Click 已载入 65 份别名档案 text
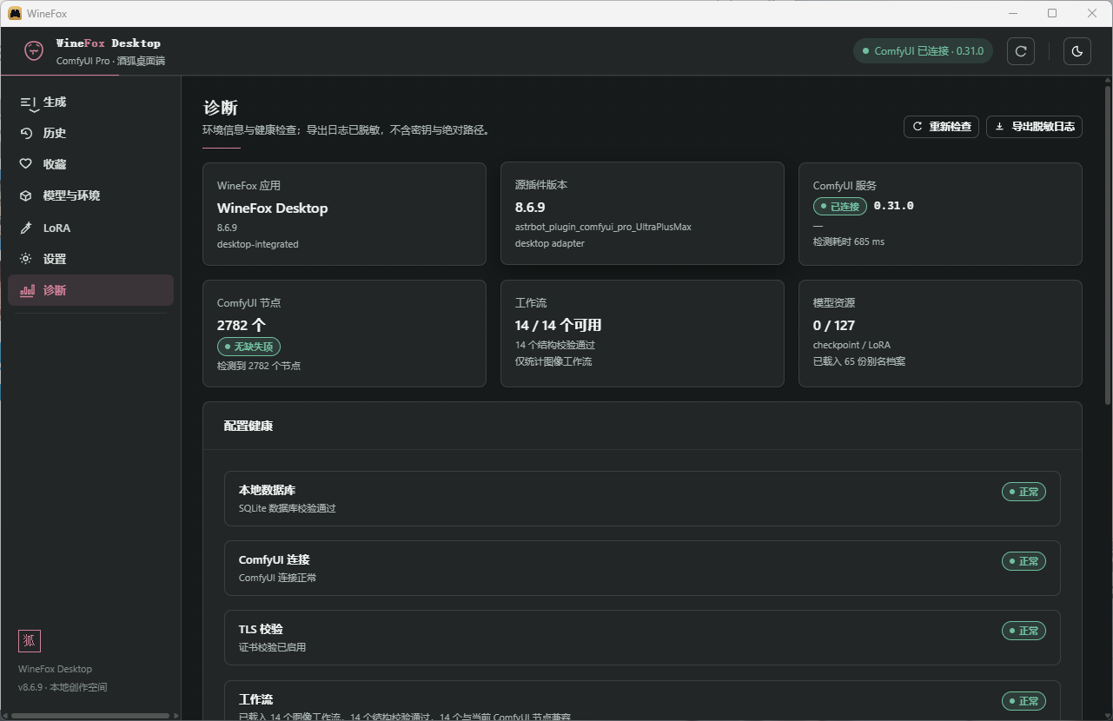The image size is (1113, 721). click(859, 360)
